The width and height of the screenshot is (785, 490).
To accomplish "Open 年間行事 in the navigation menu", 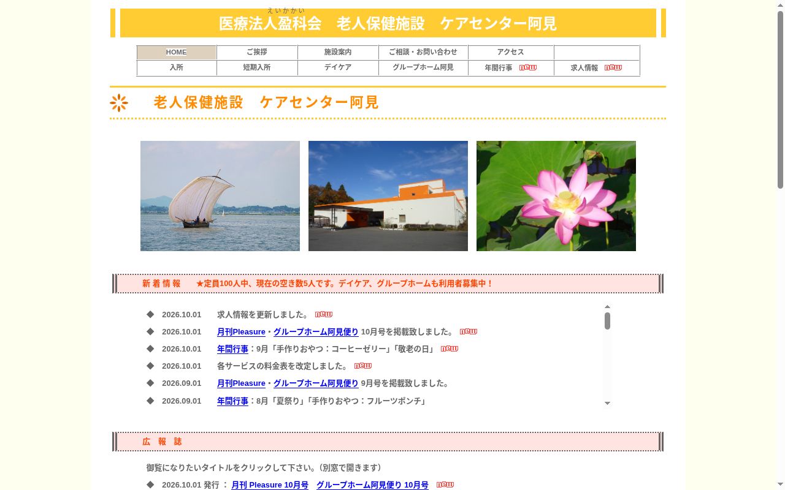I will (x=499, y=68).
